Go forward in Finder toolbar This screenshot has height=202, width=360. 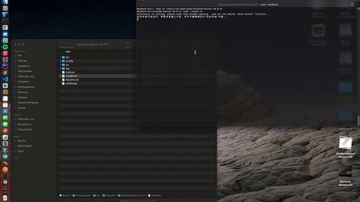point(70,43)
